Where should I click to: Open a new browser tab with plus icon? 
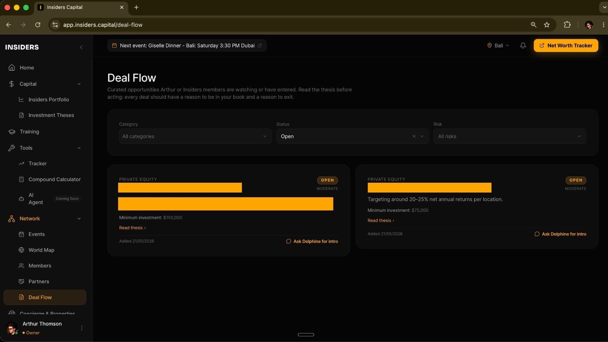[136, 7]
